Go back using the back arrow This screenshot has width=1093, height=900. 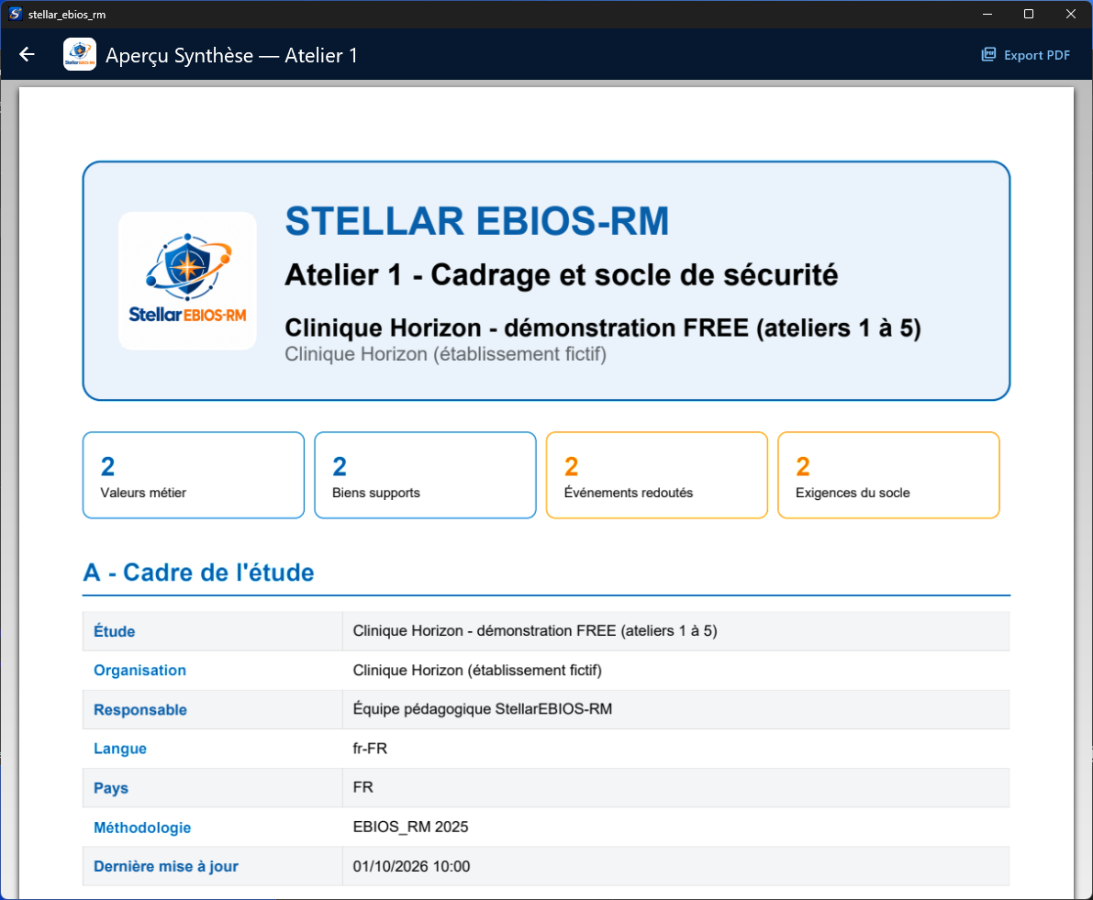click(x=28, y=54)
